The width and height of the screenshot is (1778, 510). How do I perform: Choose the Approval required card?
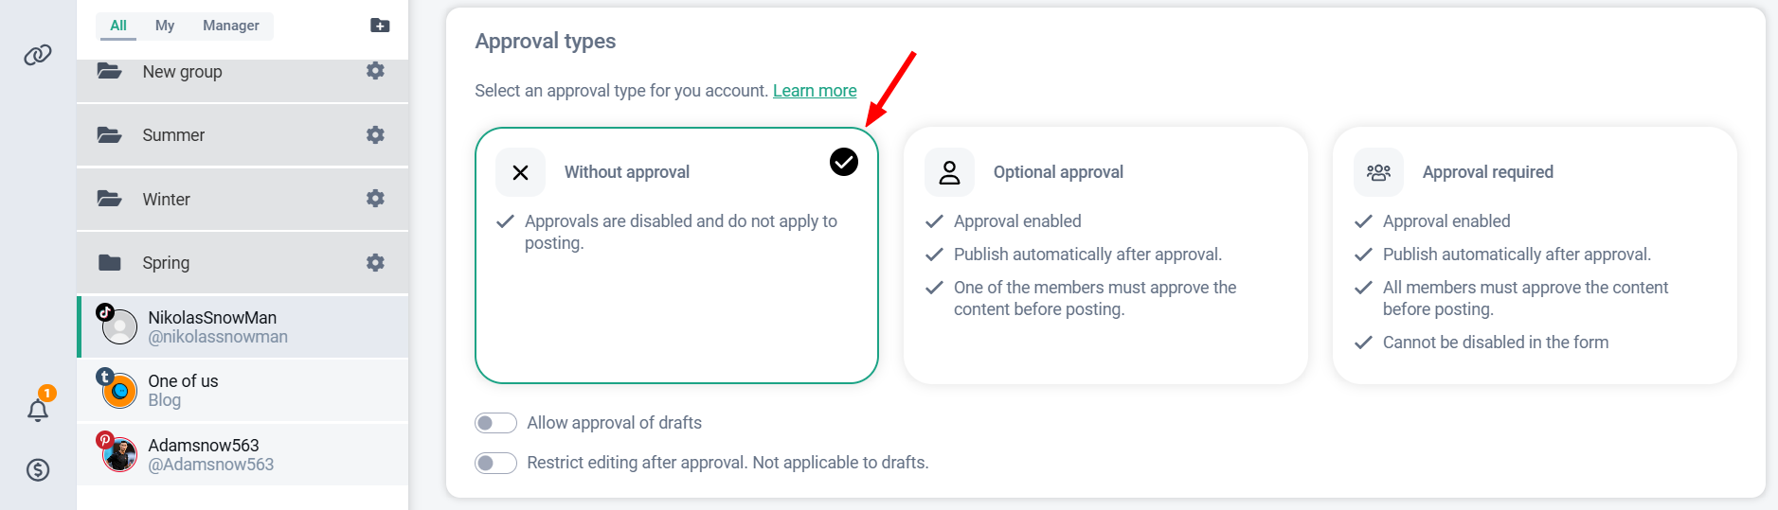pos(1534,255)
